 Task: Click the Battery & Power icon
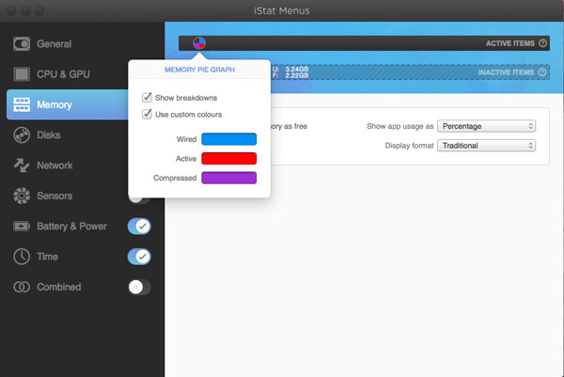(22, 227)
